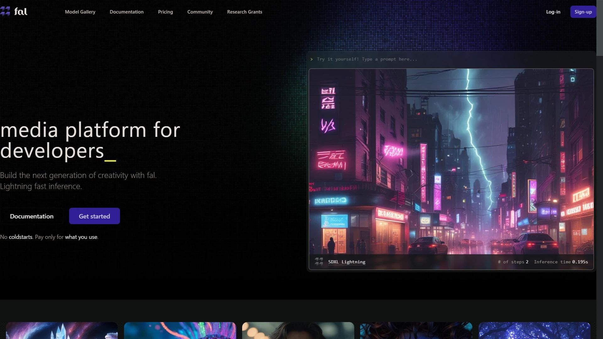Click the Log-in link
The height and width of the screenshot is (339, 603).
553,12
